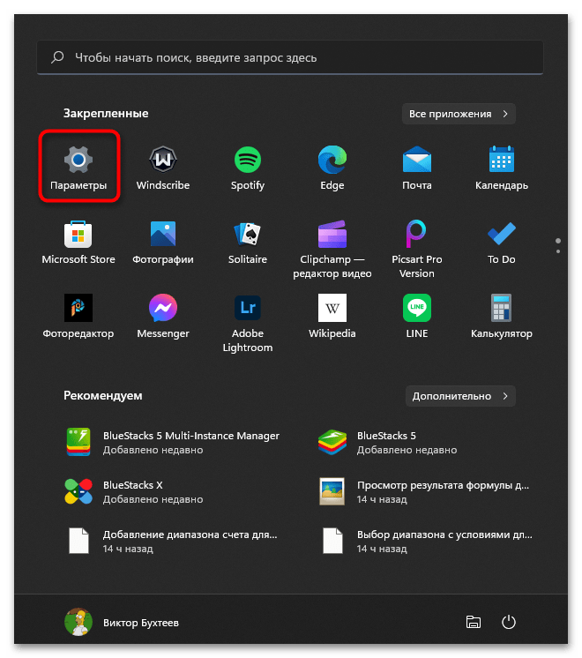The height and width of the screenshot is (658, 582).
Task: Go to the next pinned apps page dot
Action: pos(558,251)
